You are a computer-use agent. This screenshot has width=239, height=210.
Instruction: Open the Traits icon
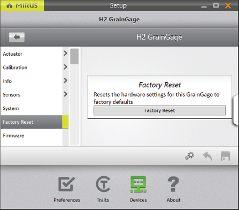103,184
